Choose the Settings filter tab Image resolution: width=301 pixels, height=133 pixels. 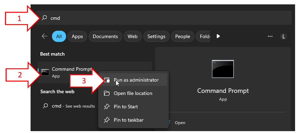[156, 36]
